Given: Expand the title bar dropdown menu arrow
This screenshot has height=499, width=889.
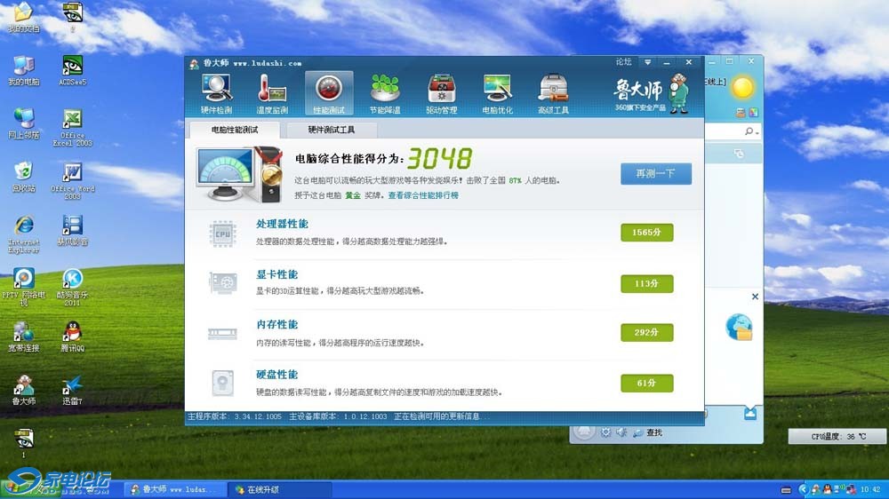Looking at the screenshot, I should [648, 63].
